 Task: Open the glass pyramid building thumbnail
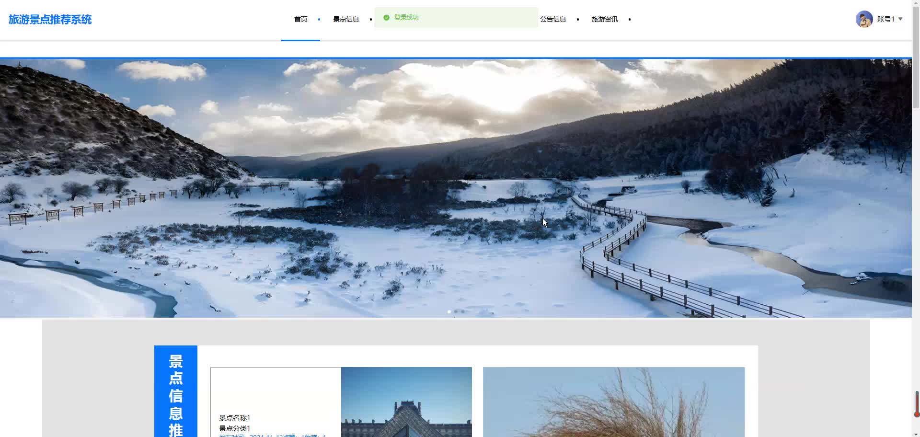tap(406, 402)
